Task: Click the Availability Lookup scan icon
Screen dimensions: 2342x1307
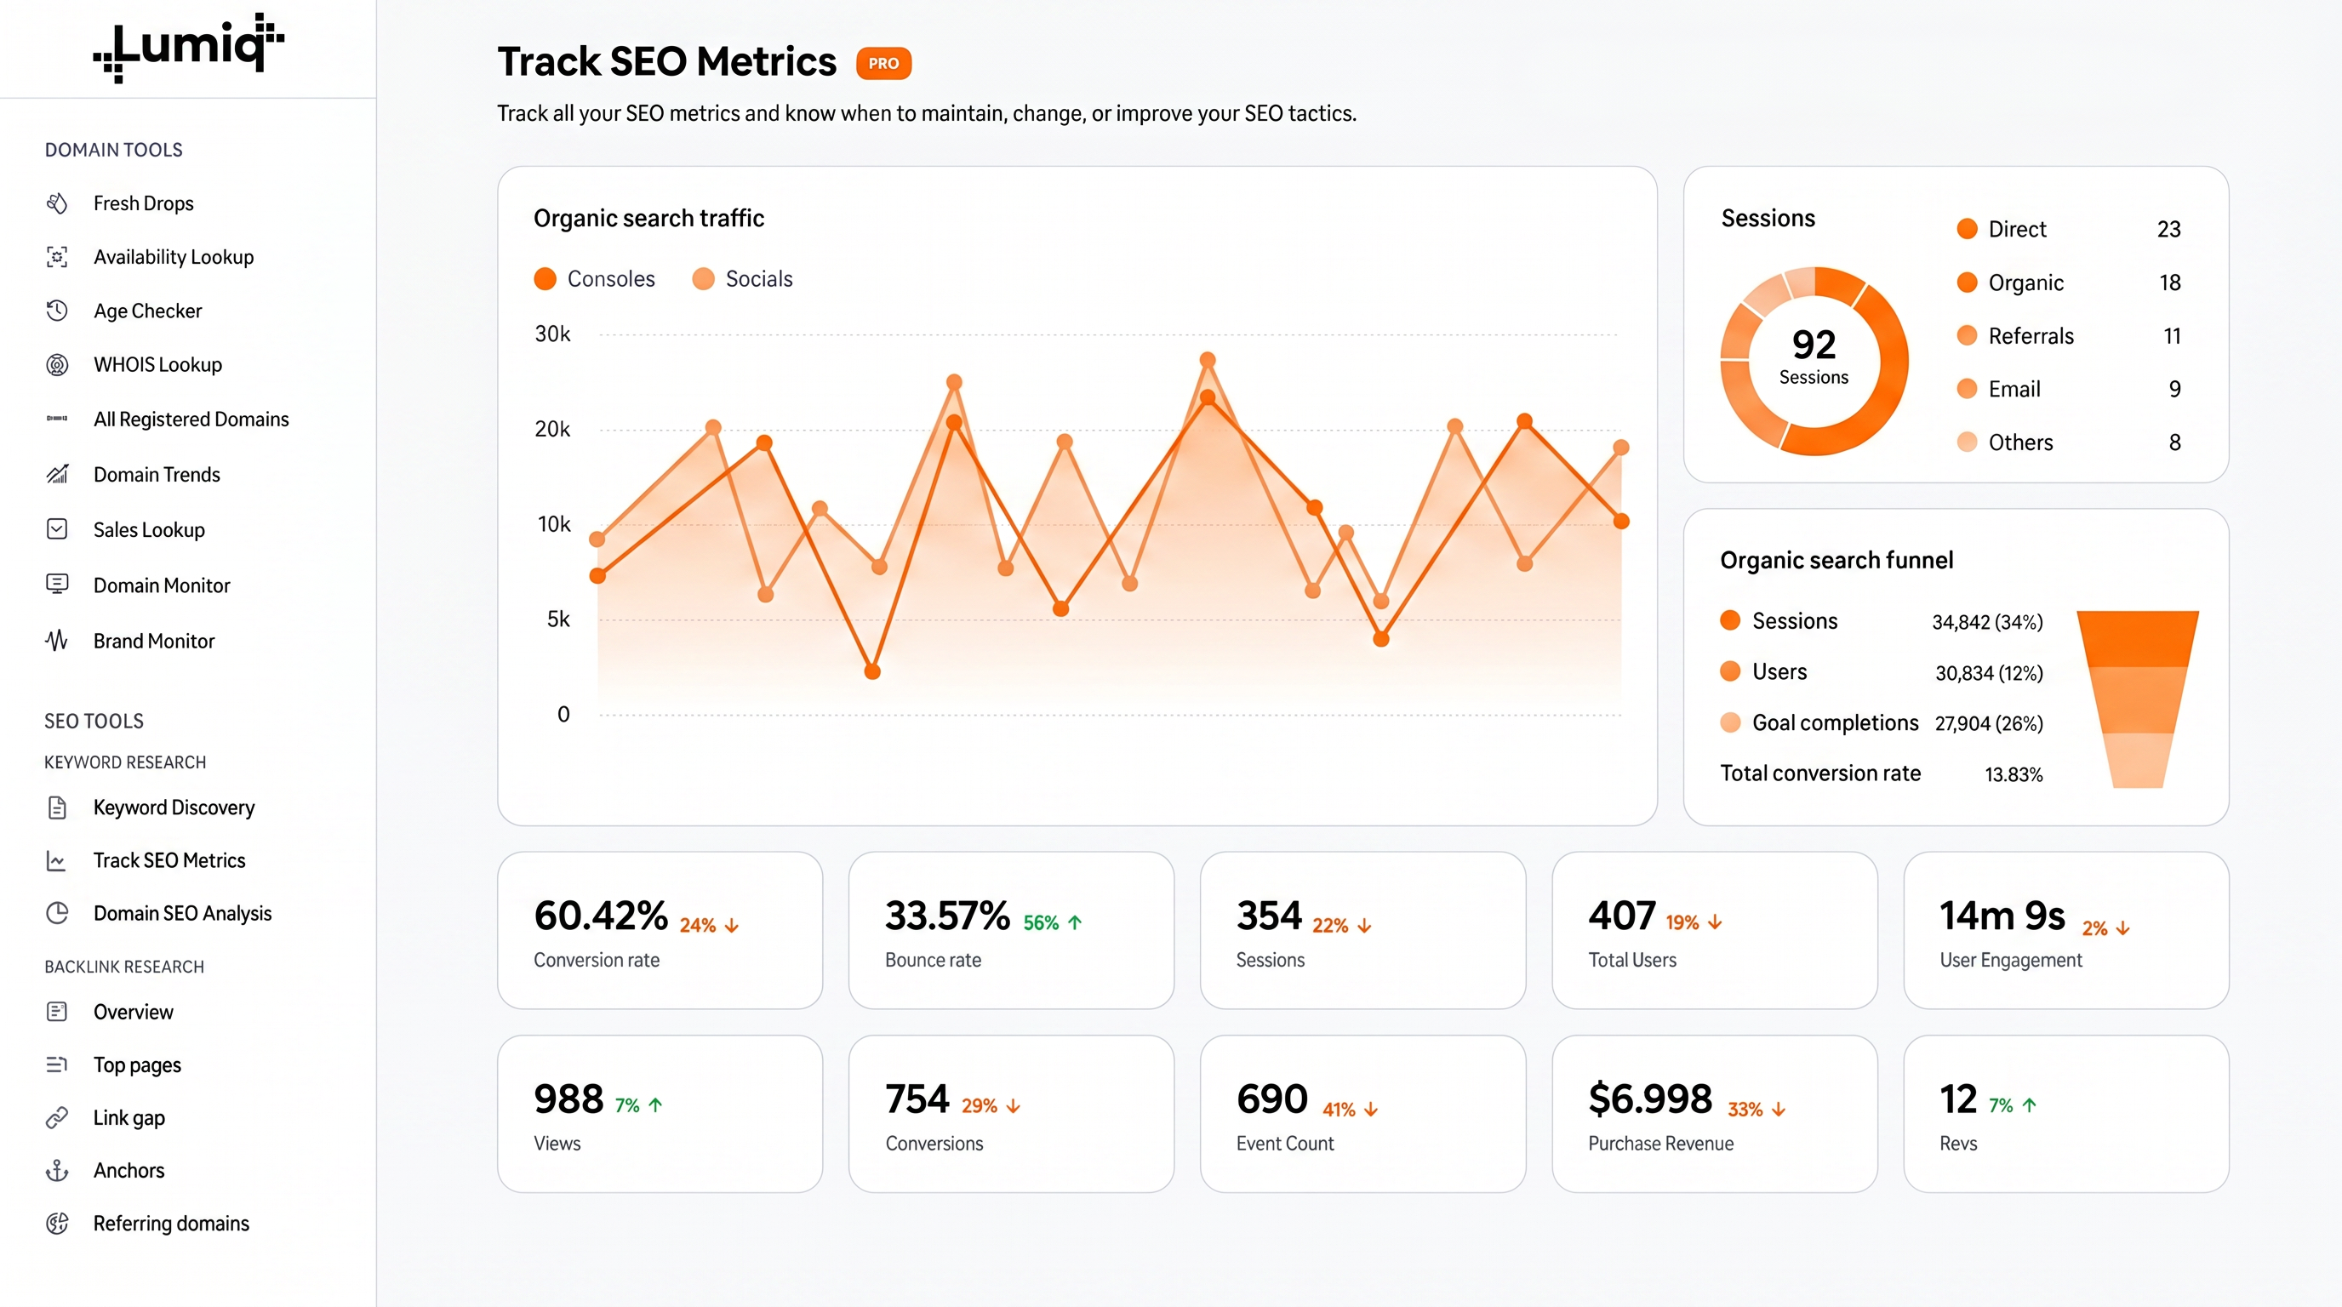Action: click(57, 257)
